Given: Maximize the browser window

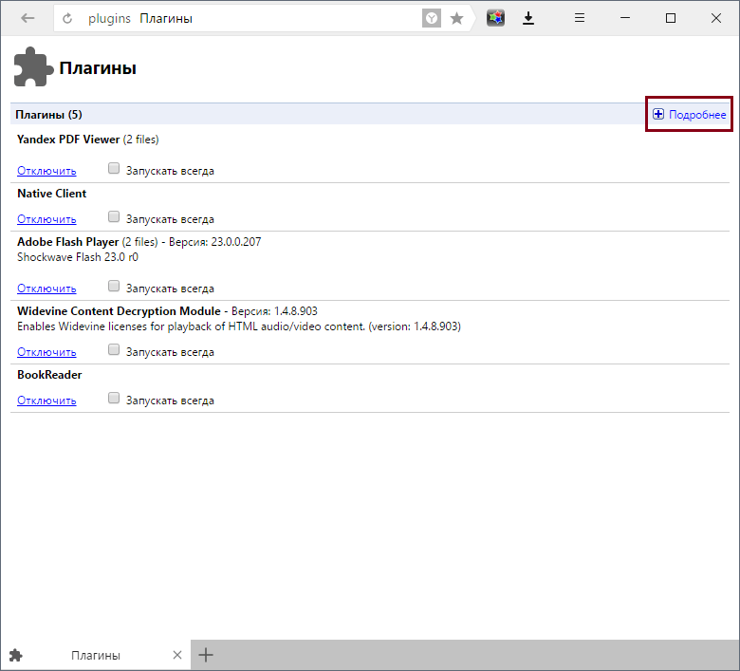Looking at the screenshot, I should [x=671, y=18].
